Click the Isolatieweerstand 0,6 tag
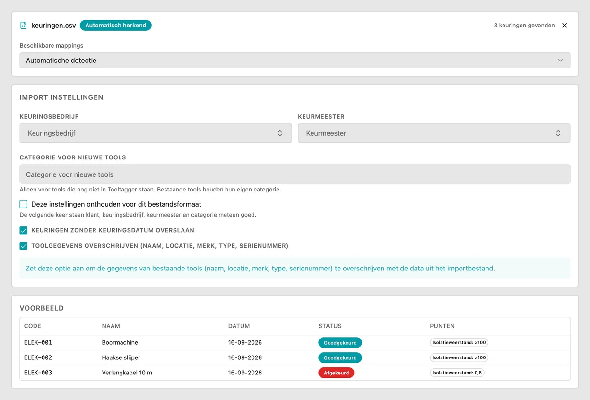 coord(457,373)
